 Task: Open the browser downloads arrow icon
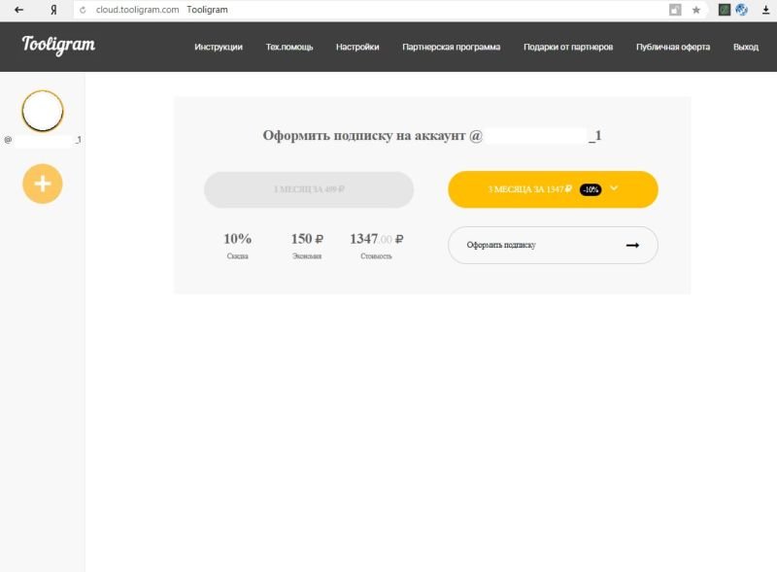[x=765, y=10]
